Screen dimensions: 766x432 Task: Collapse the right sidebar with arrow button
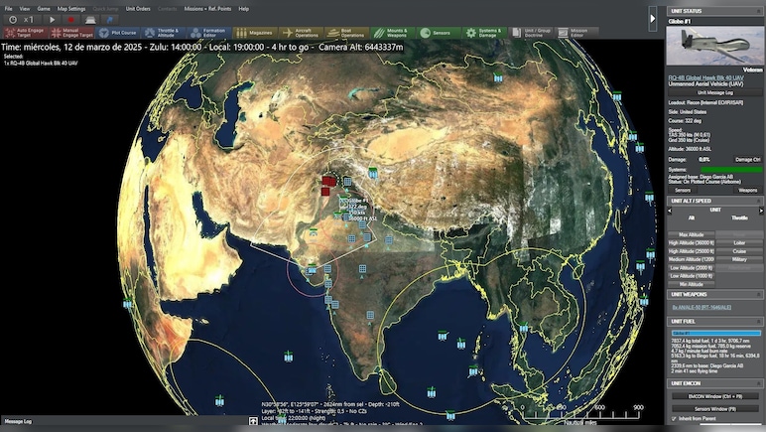click(653, 19)
